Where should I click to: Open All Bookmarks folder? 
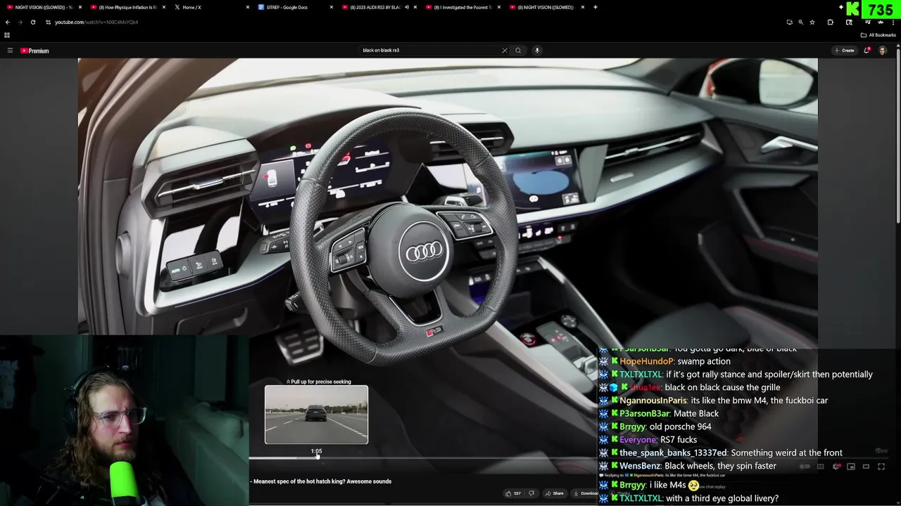(x=878, y=35)
